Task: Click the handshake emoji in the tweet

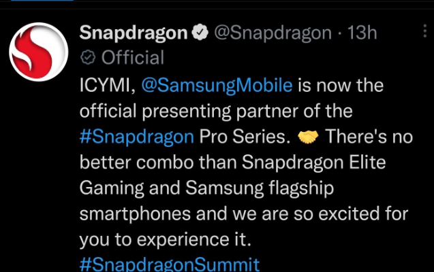Action: coord(309,137)
